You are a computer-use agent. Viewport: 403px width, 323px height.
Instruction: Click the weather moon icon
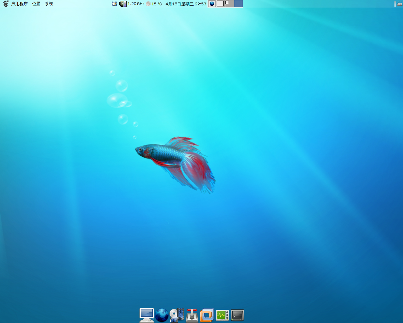(148, 4)
